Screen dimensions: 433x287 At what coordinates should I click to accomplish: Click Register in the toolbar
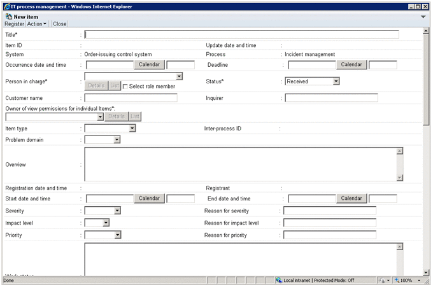[x=14, y=24]
